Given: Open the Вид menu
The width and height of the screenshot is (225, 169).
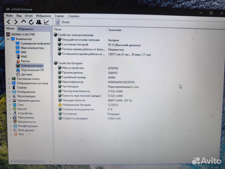Looking at the screenshot, I should point(19,16).
